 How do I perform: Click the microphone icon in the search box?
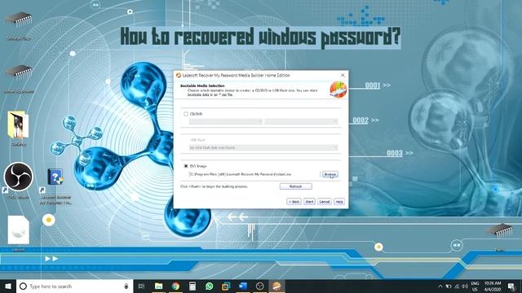click(126, 286)
